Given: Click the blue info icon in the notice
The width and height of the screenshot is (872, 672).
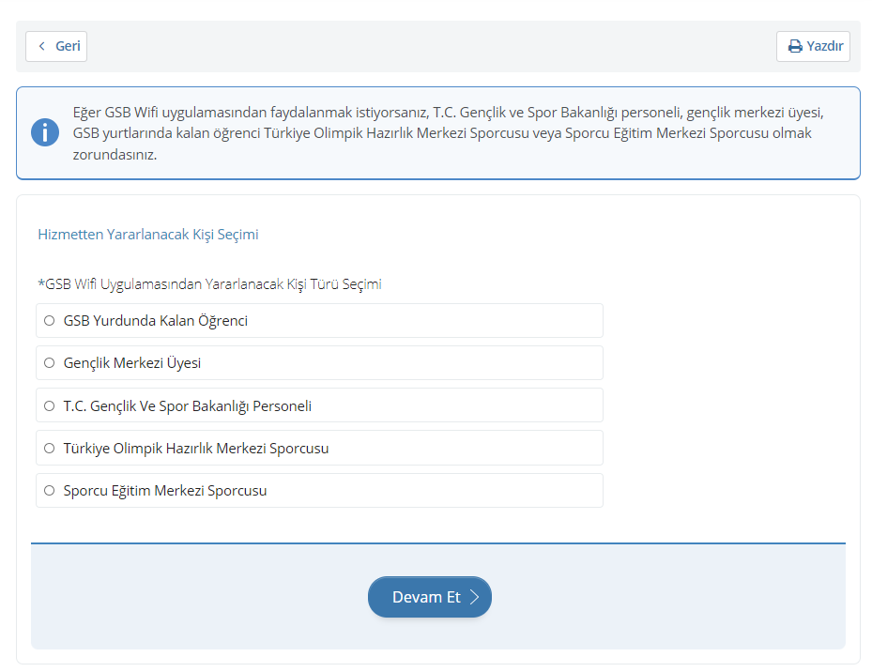Looking at the screenshot, I should point(44,131).
